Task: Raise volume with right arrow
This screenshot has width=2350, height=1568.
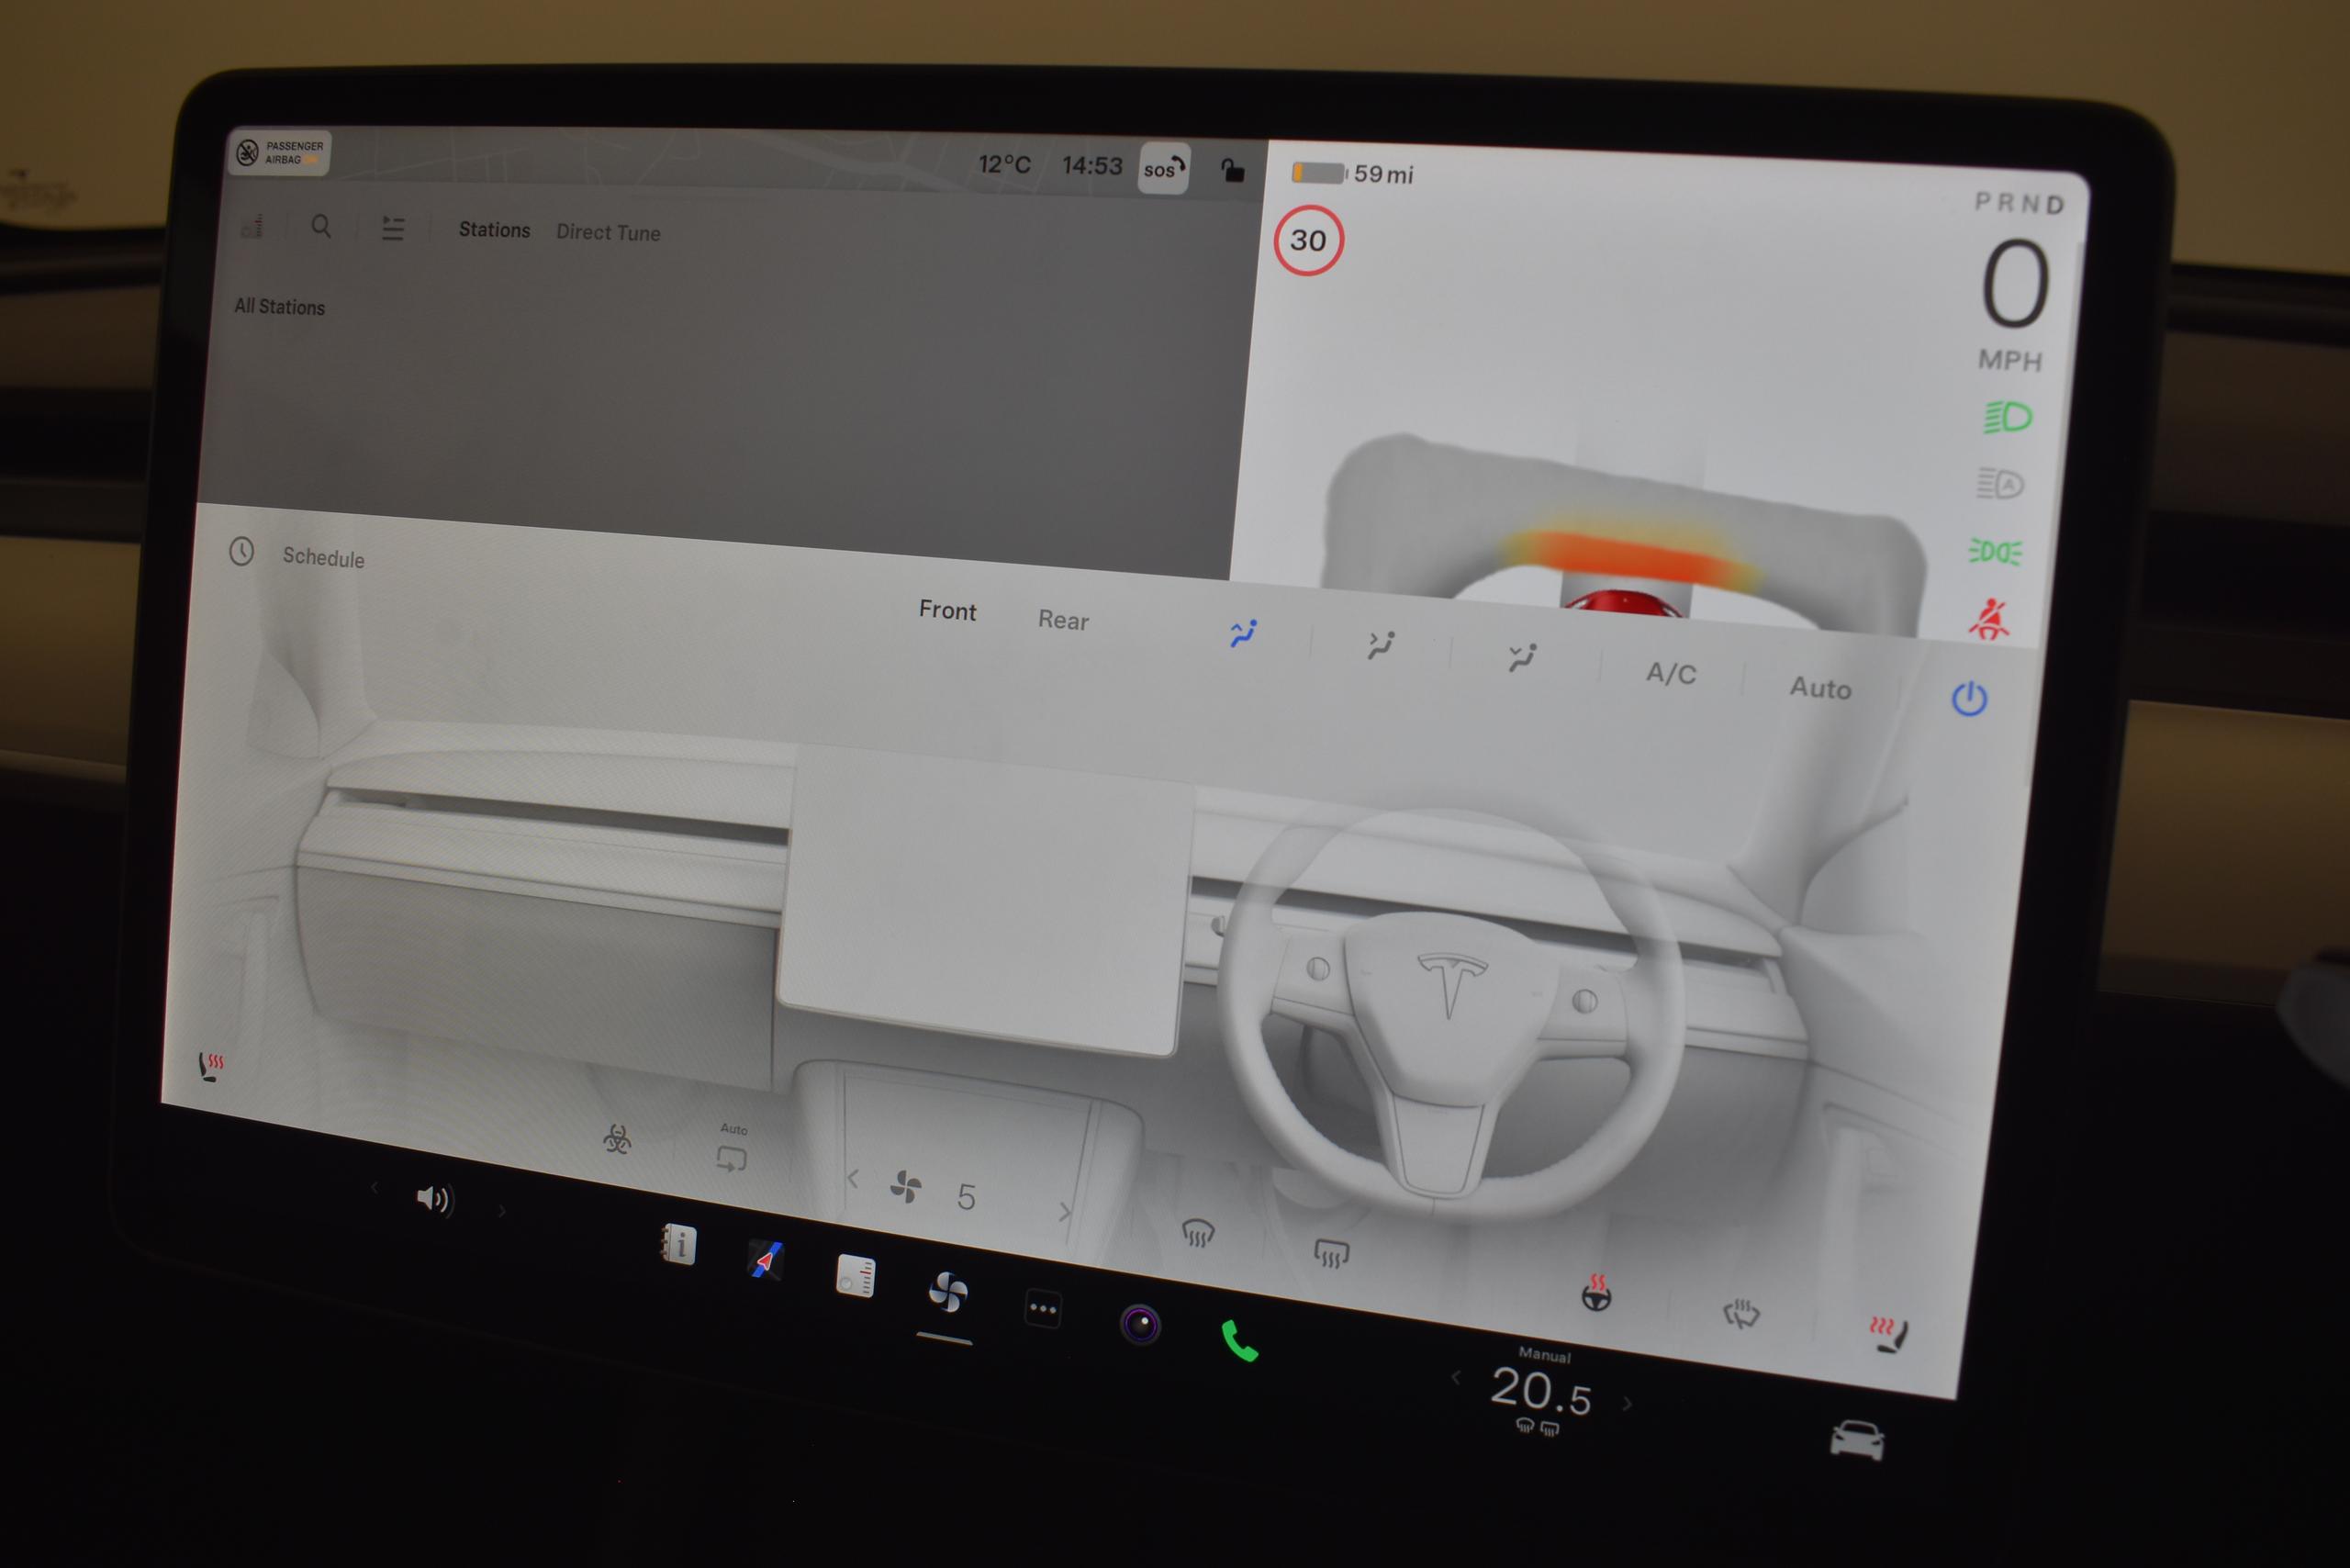Action: pyautogui.click(x=502, y=1212)
